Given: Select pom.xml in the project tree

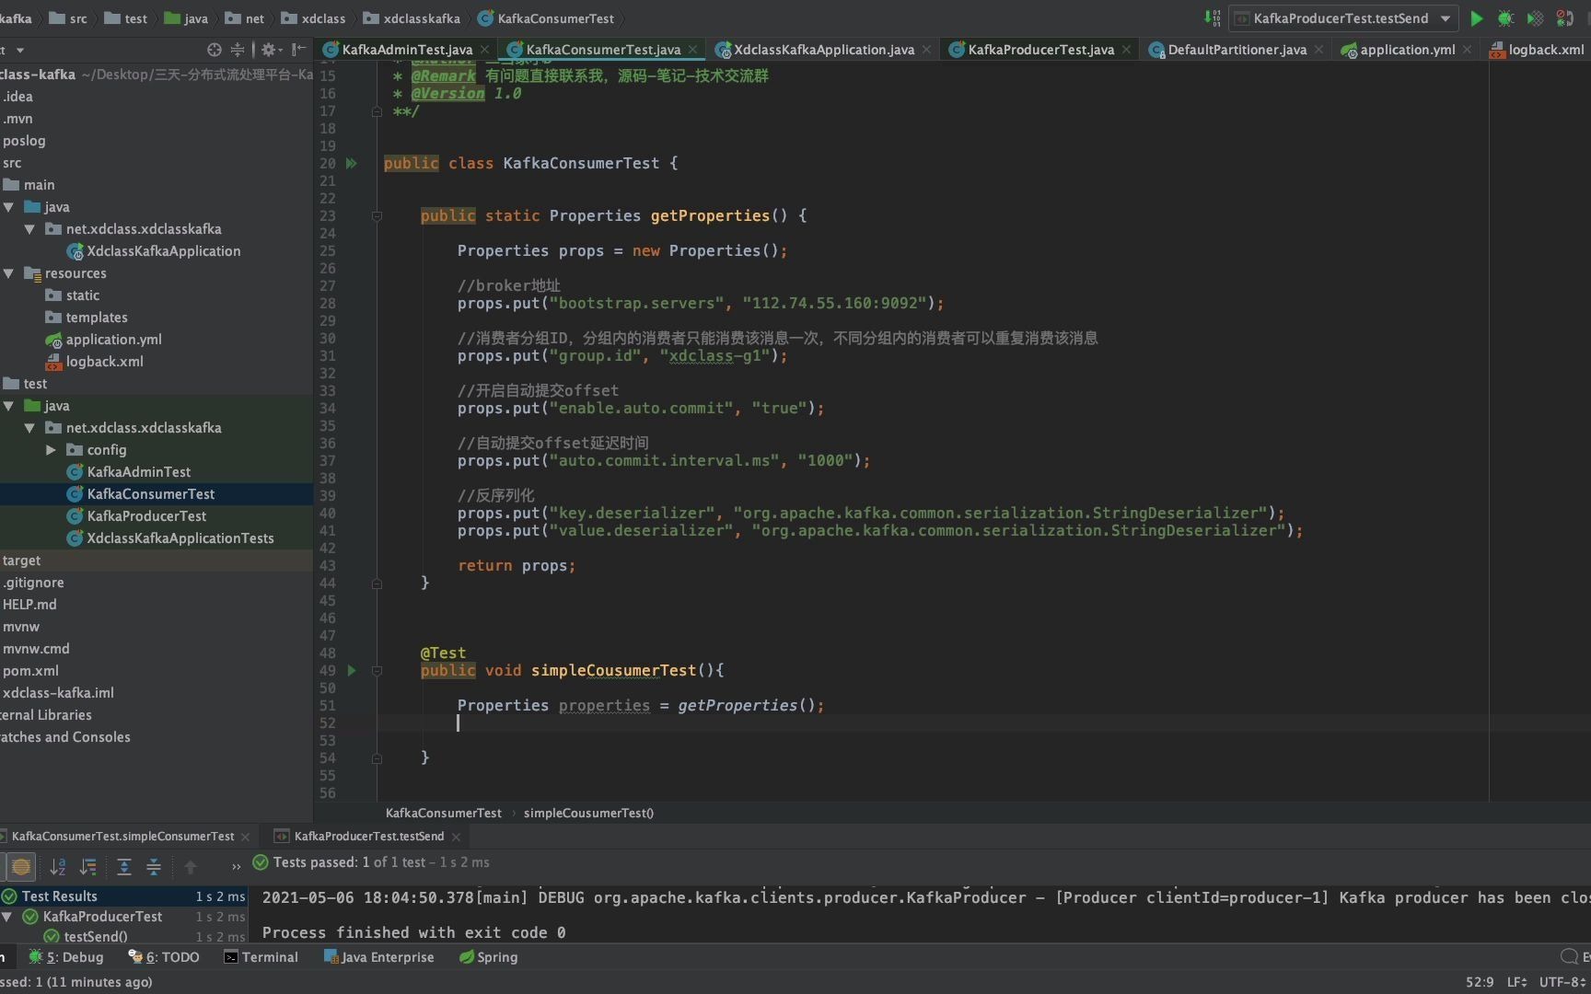Looking at the screenshot, I should [30, 671].
